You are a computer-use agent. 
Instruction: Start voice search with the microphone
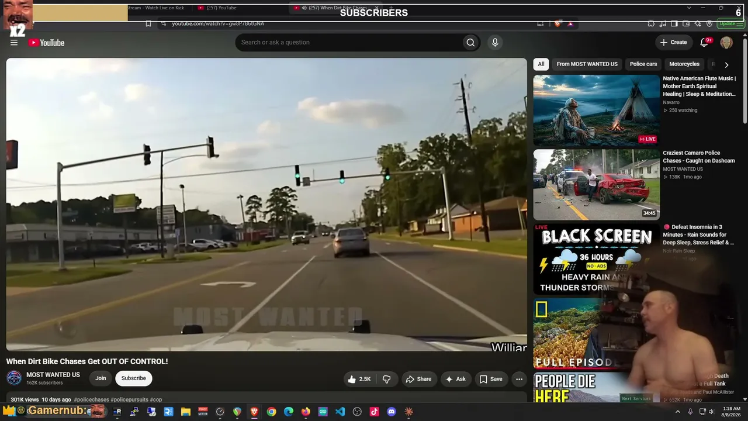click(x=495, y=42)
